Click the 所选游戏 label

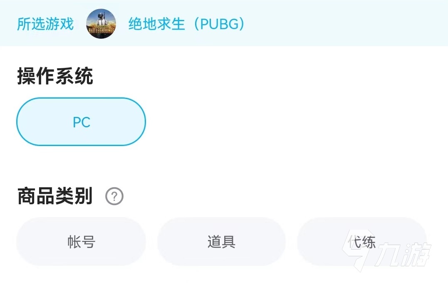[x=45, y=24]
